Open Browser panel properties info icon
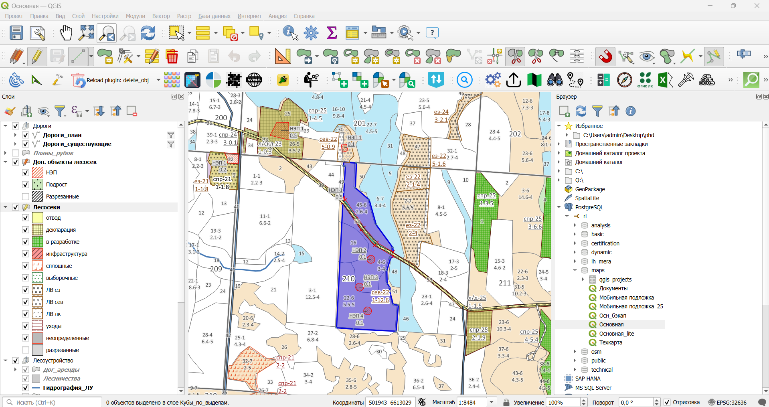 (631, 111)
